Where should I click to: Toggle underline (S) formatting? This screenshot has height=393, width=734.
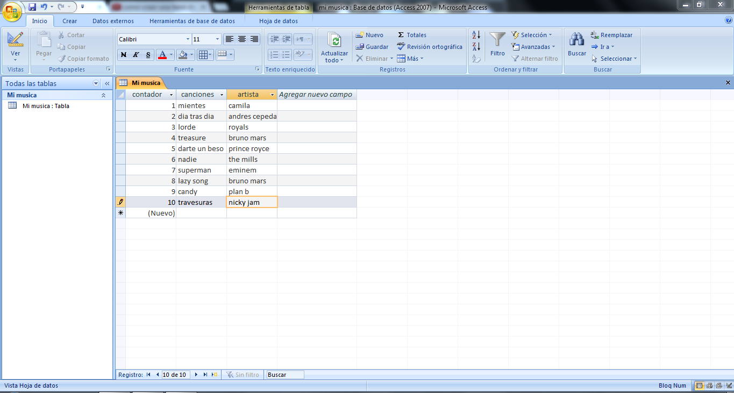point(148,54)
